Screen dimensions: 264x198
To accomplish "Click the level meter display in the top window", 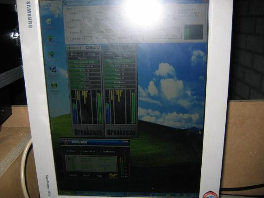I will (194, 32).
